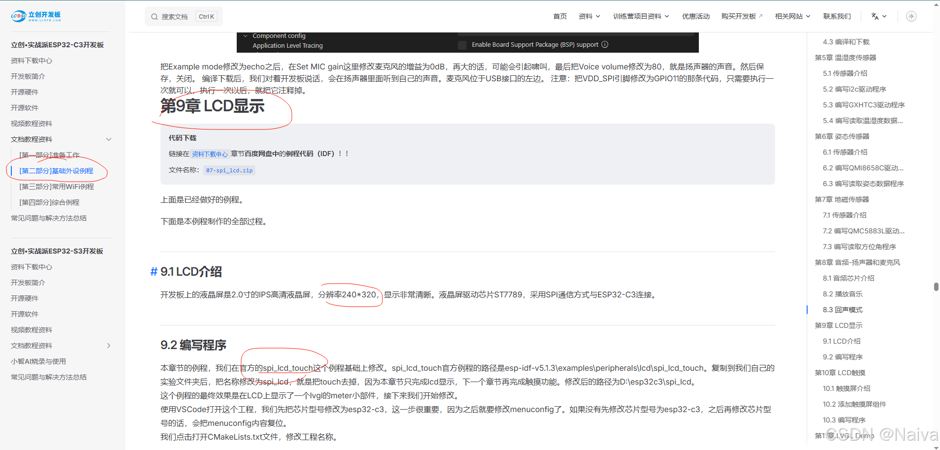Jump to 第8章 音频-扬声器和麦克风
Viewport: 940px width, 450px height.
(x=857, y=262)
